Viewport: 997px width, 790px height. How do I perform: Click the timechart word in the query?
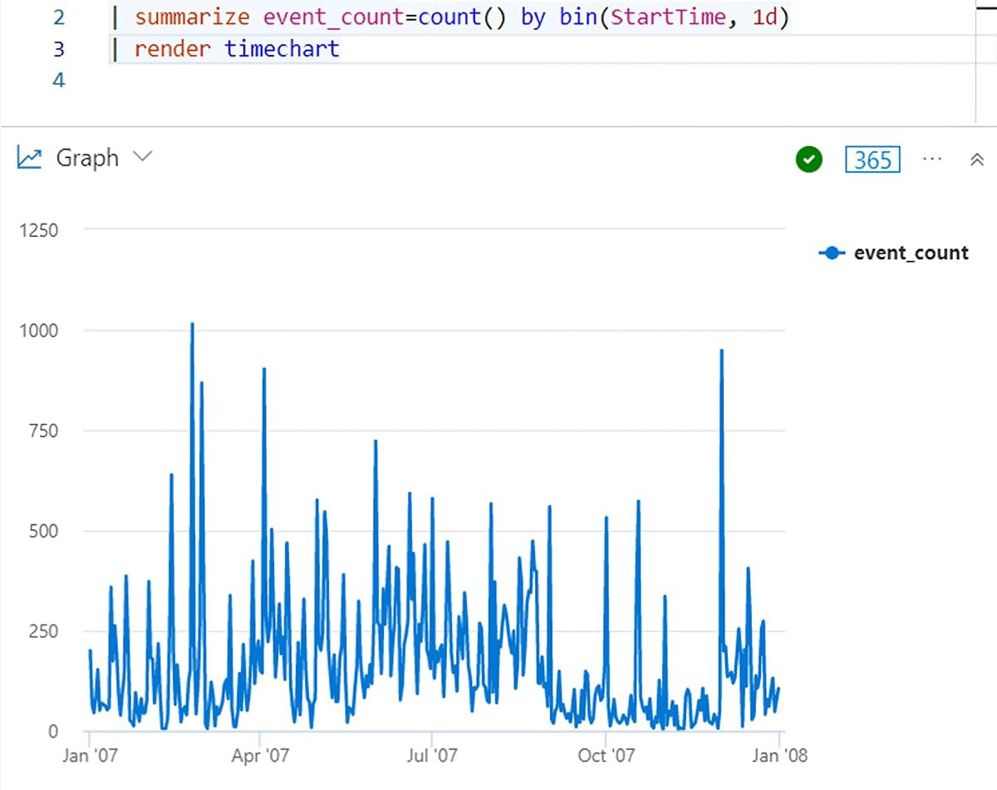(x=282, y=49)
